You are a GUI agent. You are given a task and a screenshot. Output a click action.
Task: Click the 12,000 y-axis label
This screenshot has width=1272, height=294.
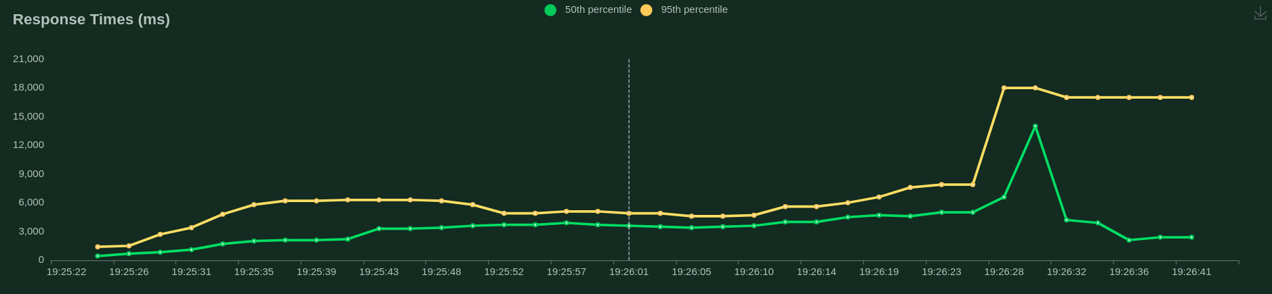(28, 145)
